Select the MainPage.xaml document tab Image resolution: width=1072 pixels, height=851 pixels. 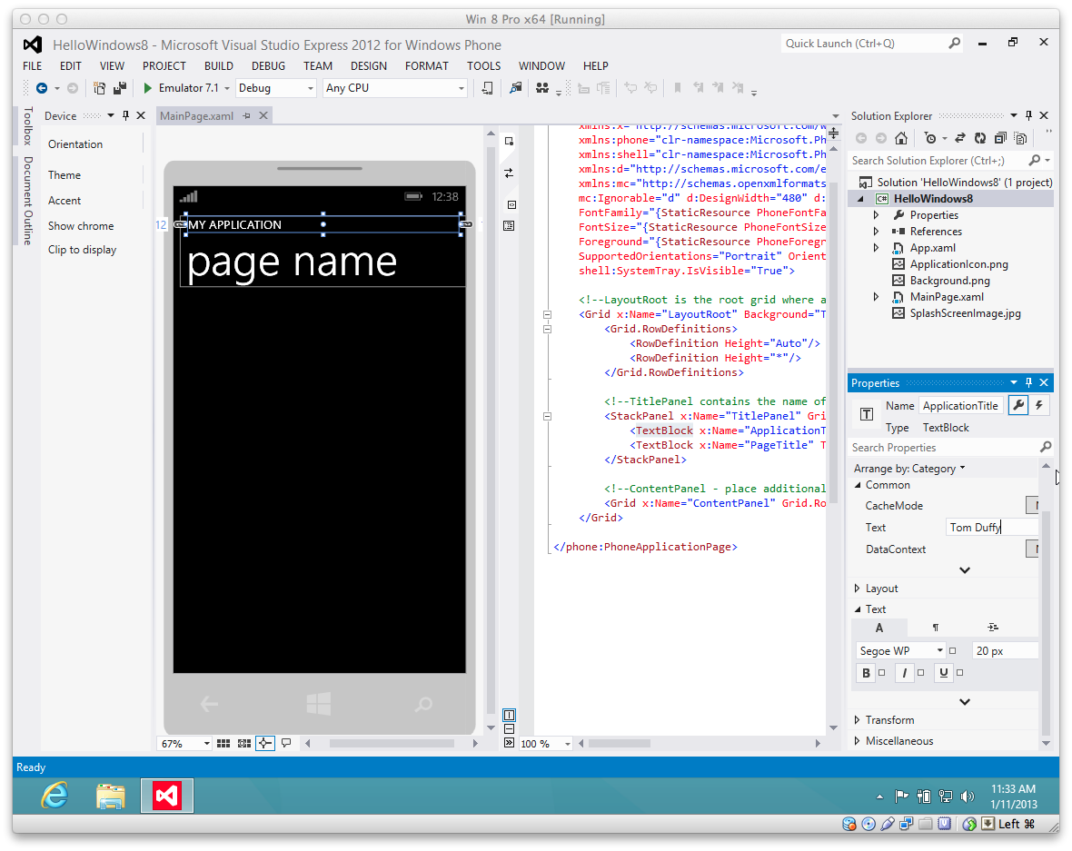[x=197, y=116]
